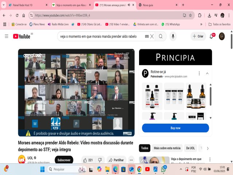The image size is (233, 175).
Task: Open Pleno News bookmark
Action: pos(37,24)
